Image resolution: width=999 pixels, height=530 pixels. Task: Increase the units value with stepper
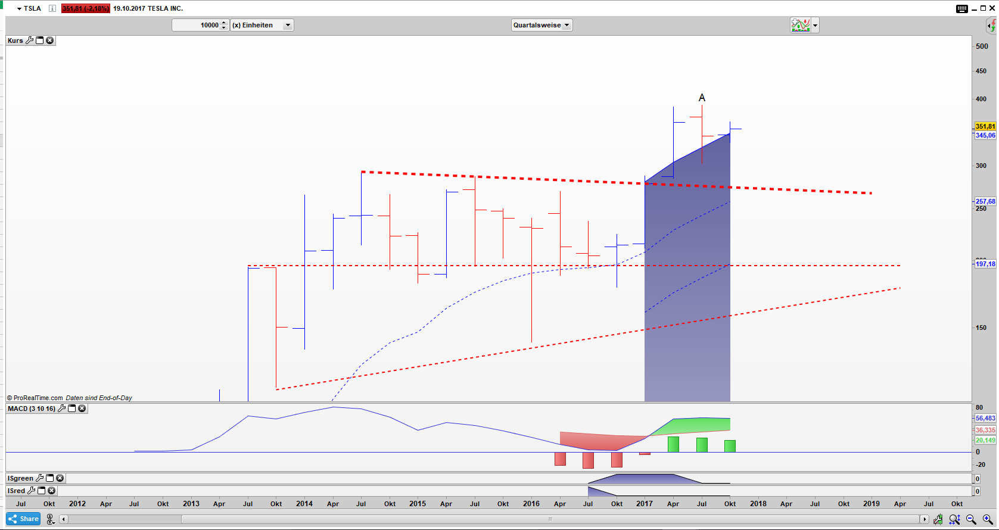click(224, 23)
